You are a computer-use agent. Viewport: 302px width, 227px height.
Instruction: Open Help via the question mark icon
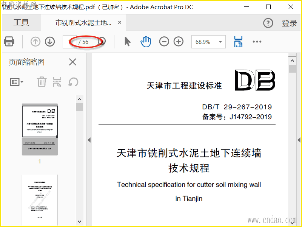268,23
